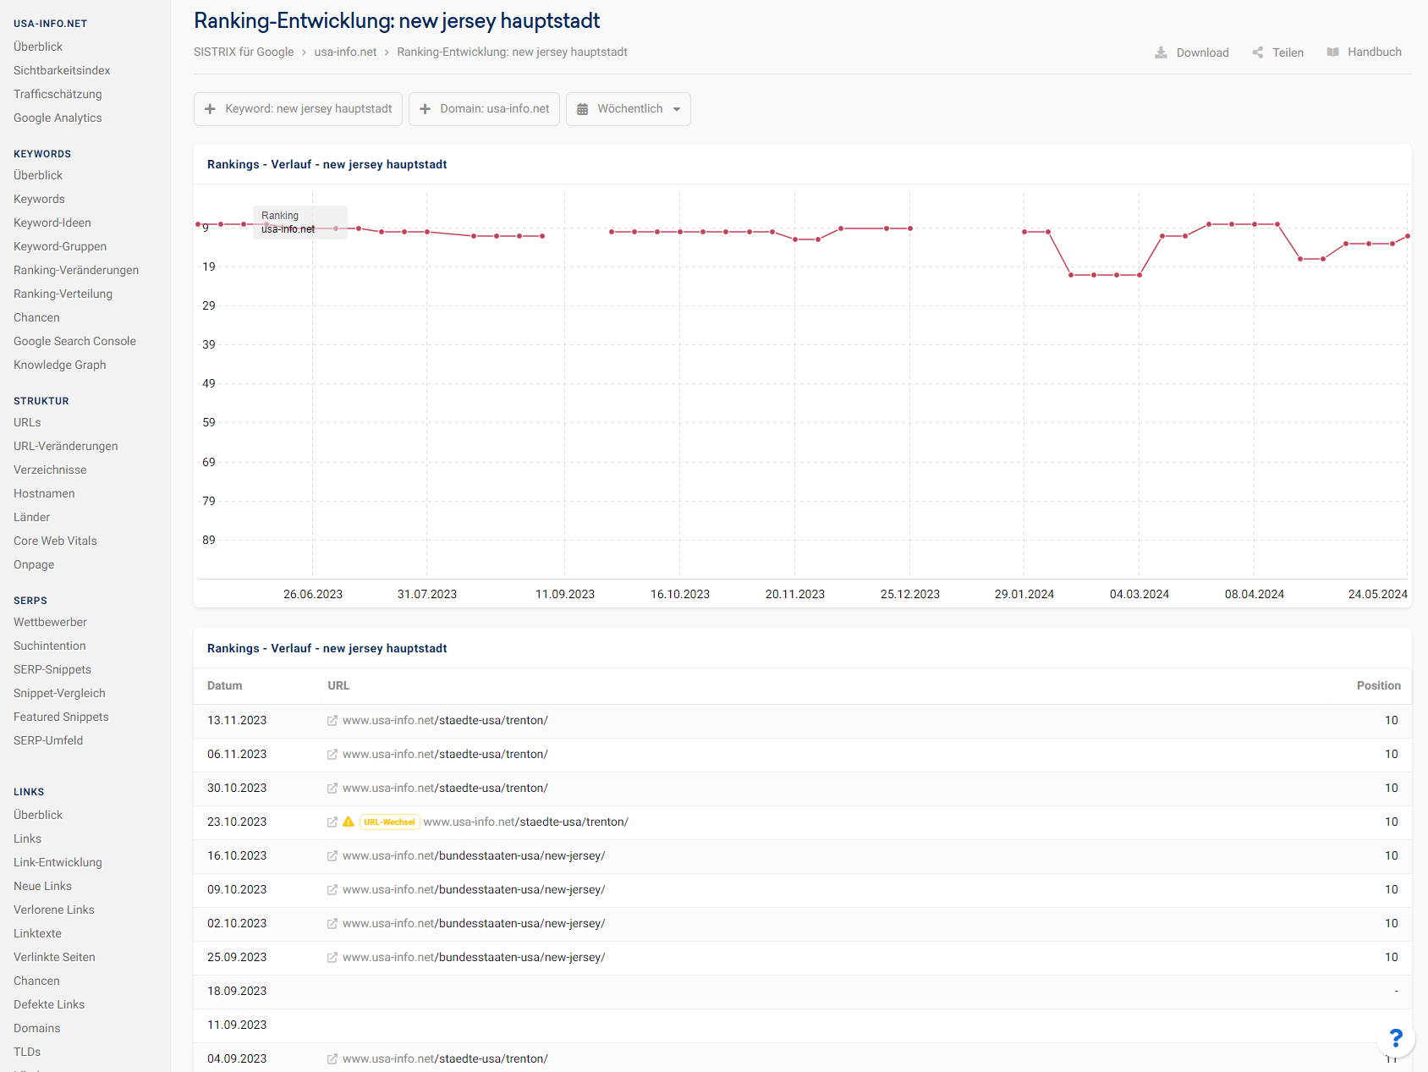Viewport: 1428px width, 1072px height.
Task: Click calendar icon in Wöchentlich selector
Action: click(x=582, y=108)
